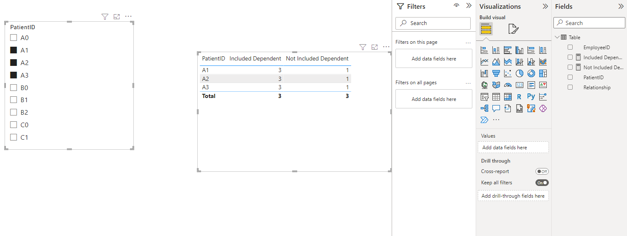Screen dimensions: 627x236
Task: Select the Pie chart visual
Action: click(520, 74)
